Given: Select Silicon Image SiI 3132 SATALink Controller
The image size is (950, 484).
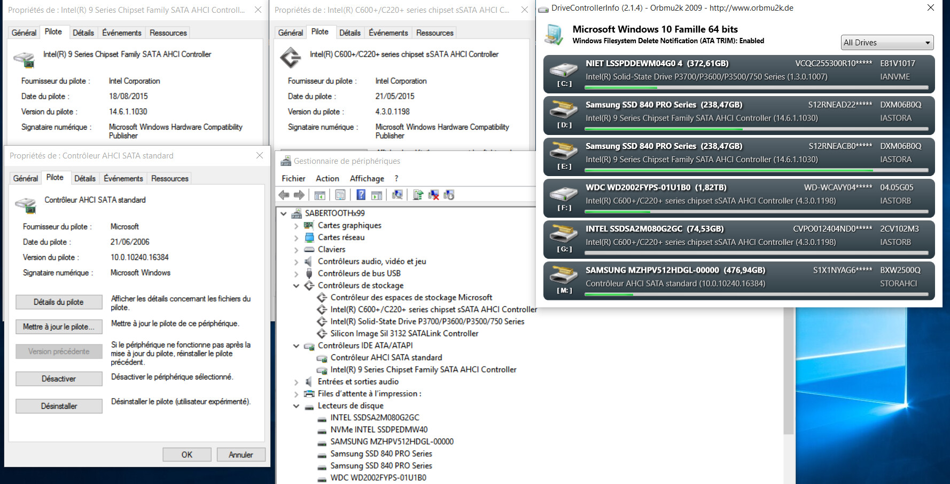Looking at the screenshot, I should point(404,334).
